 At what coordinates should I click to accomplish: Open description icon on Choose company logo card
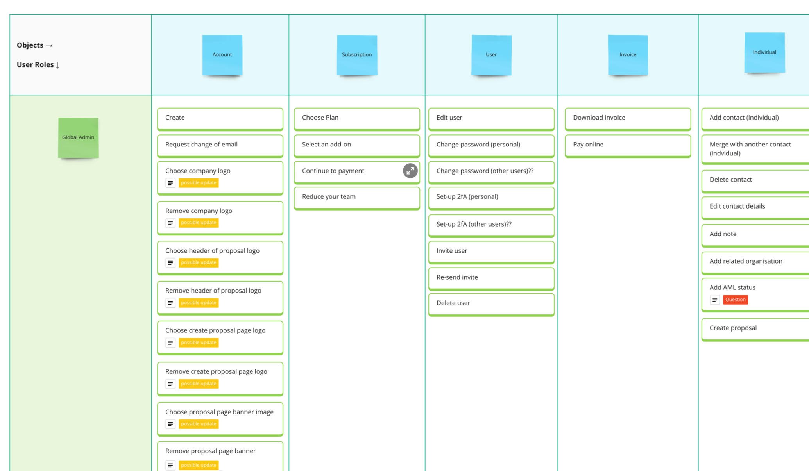[x=170, y=183]
